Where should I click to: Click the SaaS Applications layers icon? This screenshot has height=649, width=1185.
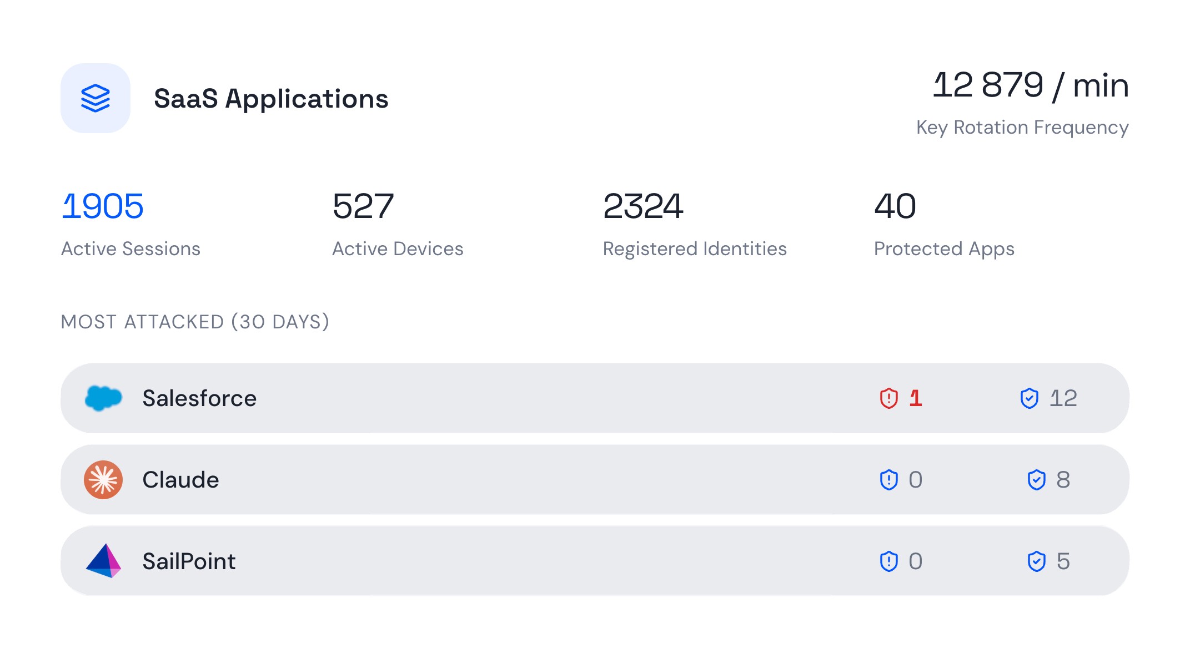96,98
